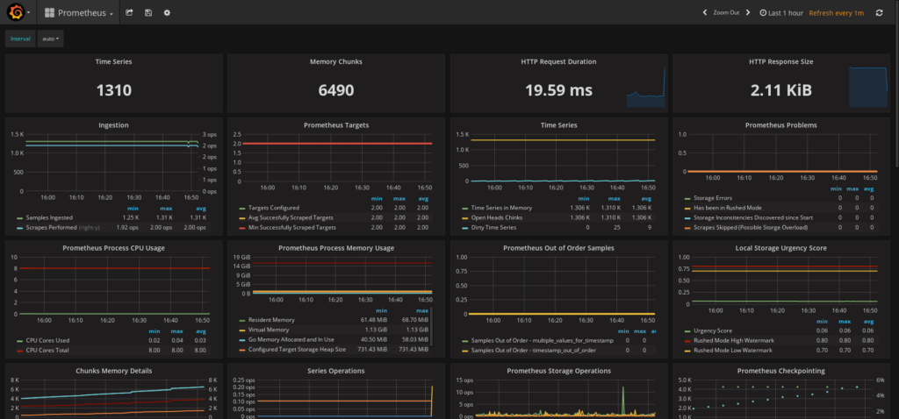Open Prometheus Out of Order Samples title

tap(558, 248)
